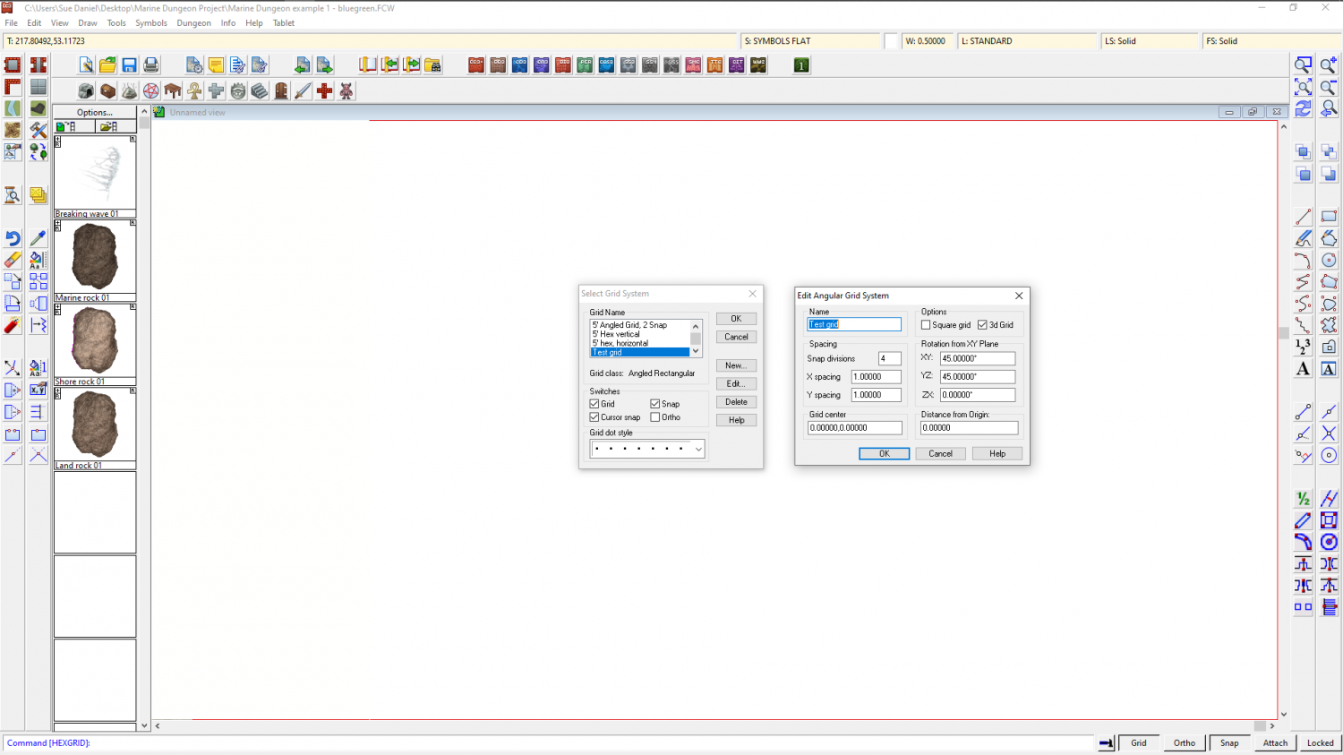Open the S: SYMBOLS FLAT sheet selector
Screen dimensions: 1343x755
point(810,41)
